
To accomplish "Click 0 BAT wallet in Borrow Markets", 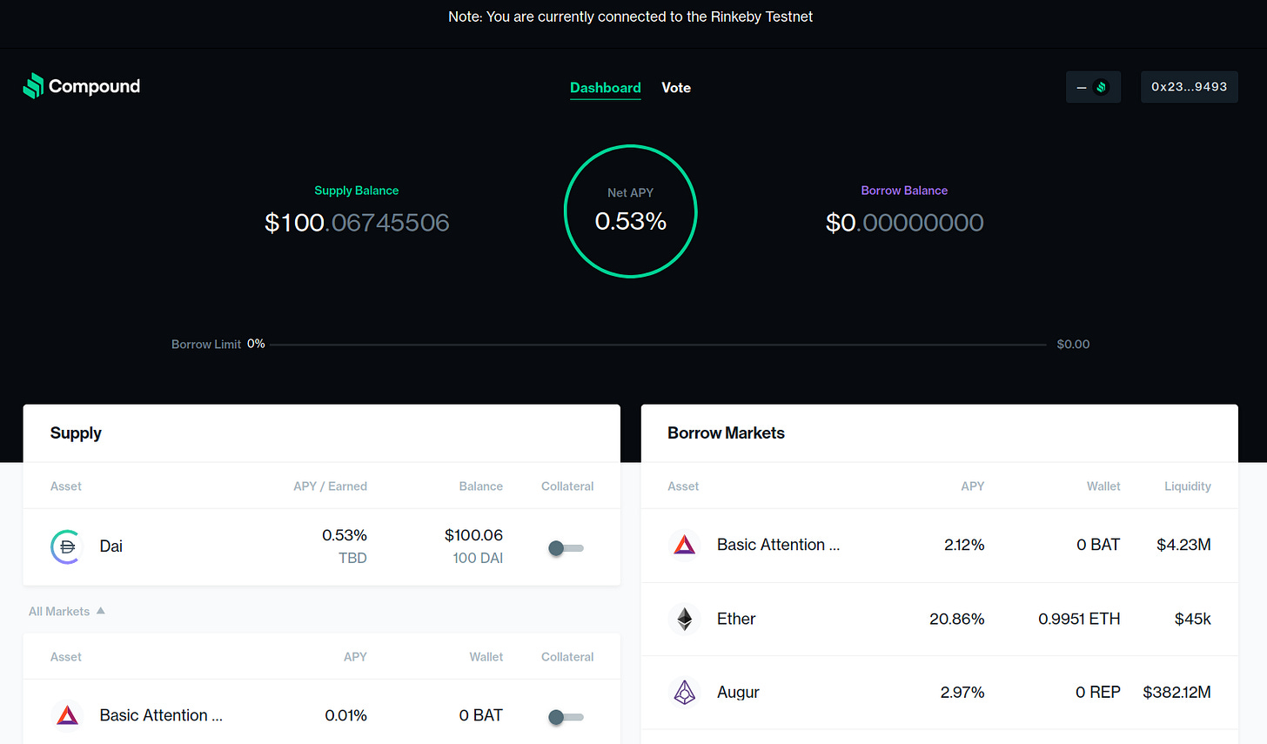I will [x=1098, y=545].
